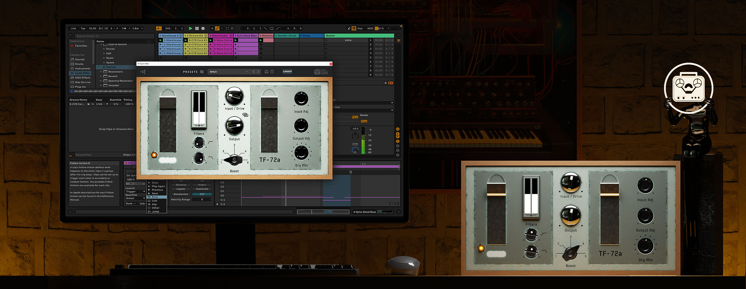Screen dimensions: 746x289
Task: Select the Audio Effects category in browser
Action: click(80, 73)
